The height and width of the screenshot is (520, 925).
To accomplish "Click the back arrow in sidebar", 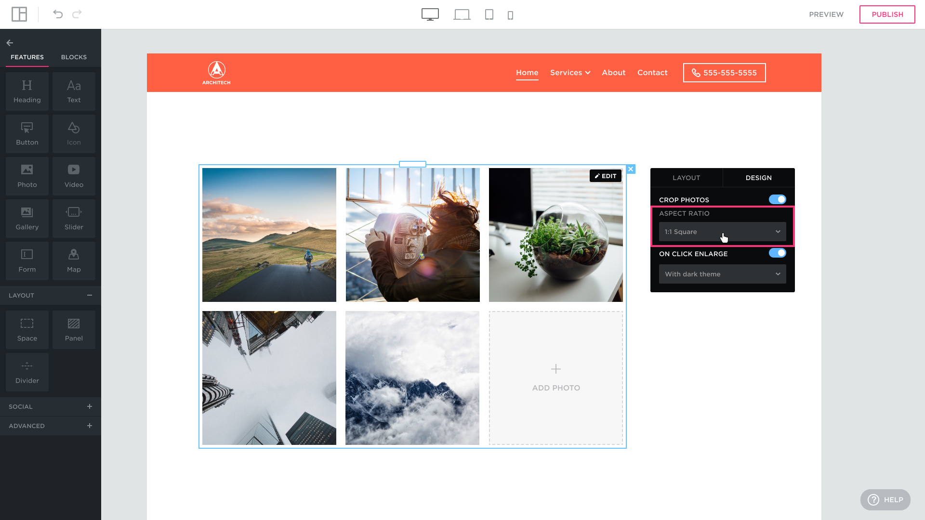I will (10, 43).
